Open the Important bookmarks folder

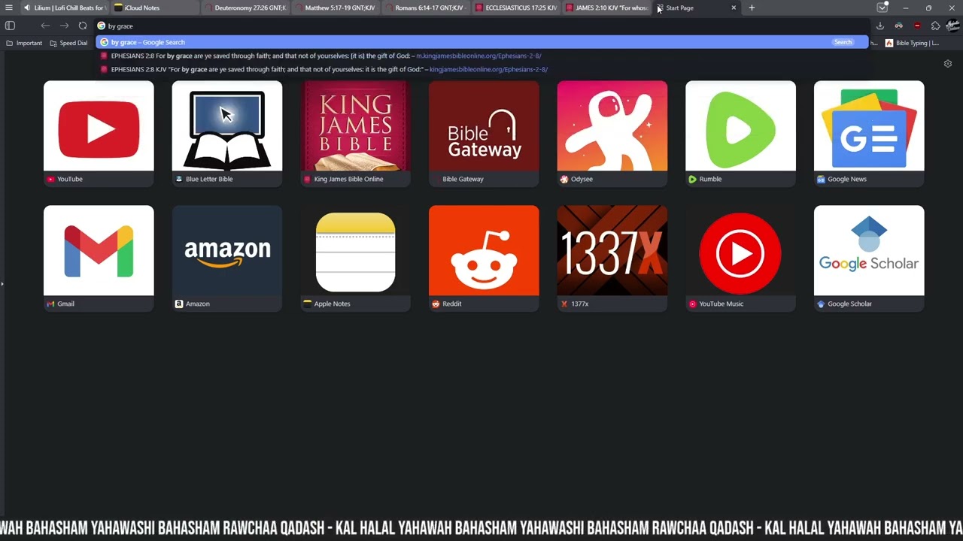[24, 43]
